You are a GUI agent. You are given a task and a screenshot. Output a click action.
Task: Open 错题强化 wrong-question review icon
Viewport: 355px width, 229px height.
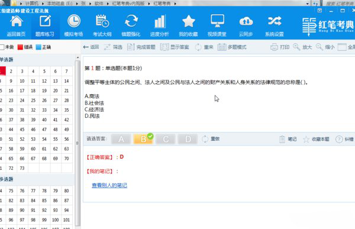[x=131, y=21]
